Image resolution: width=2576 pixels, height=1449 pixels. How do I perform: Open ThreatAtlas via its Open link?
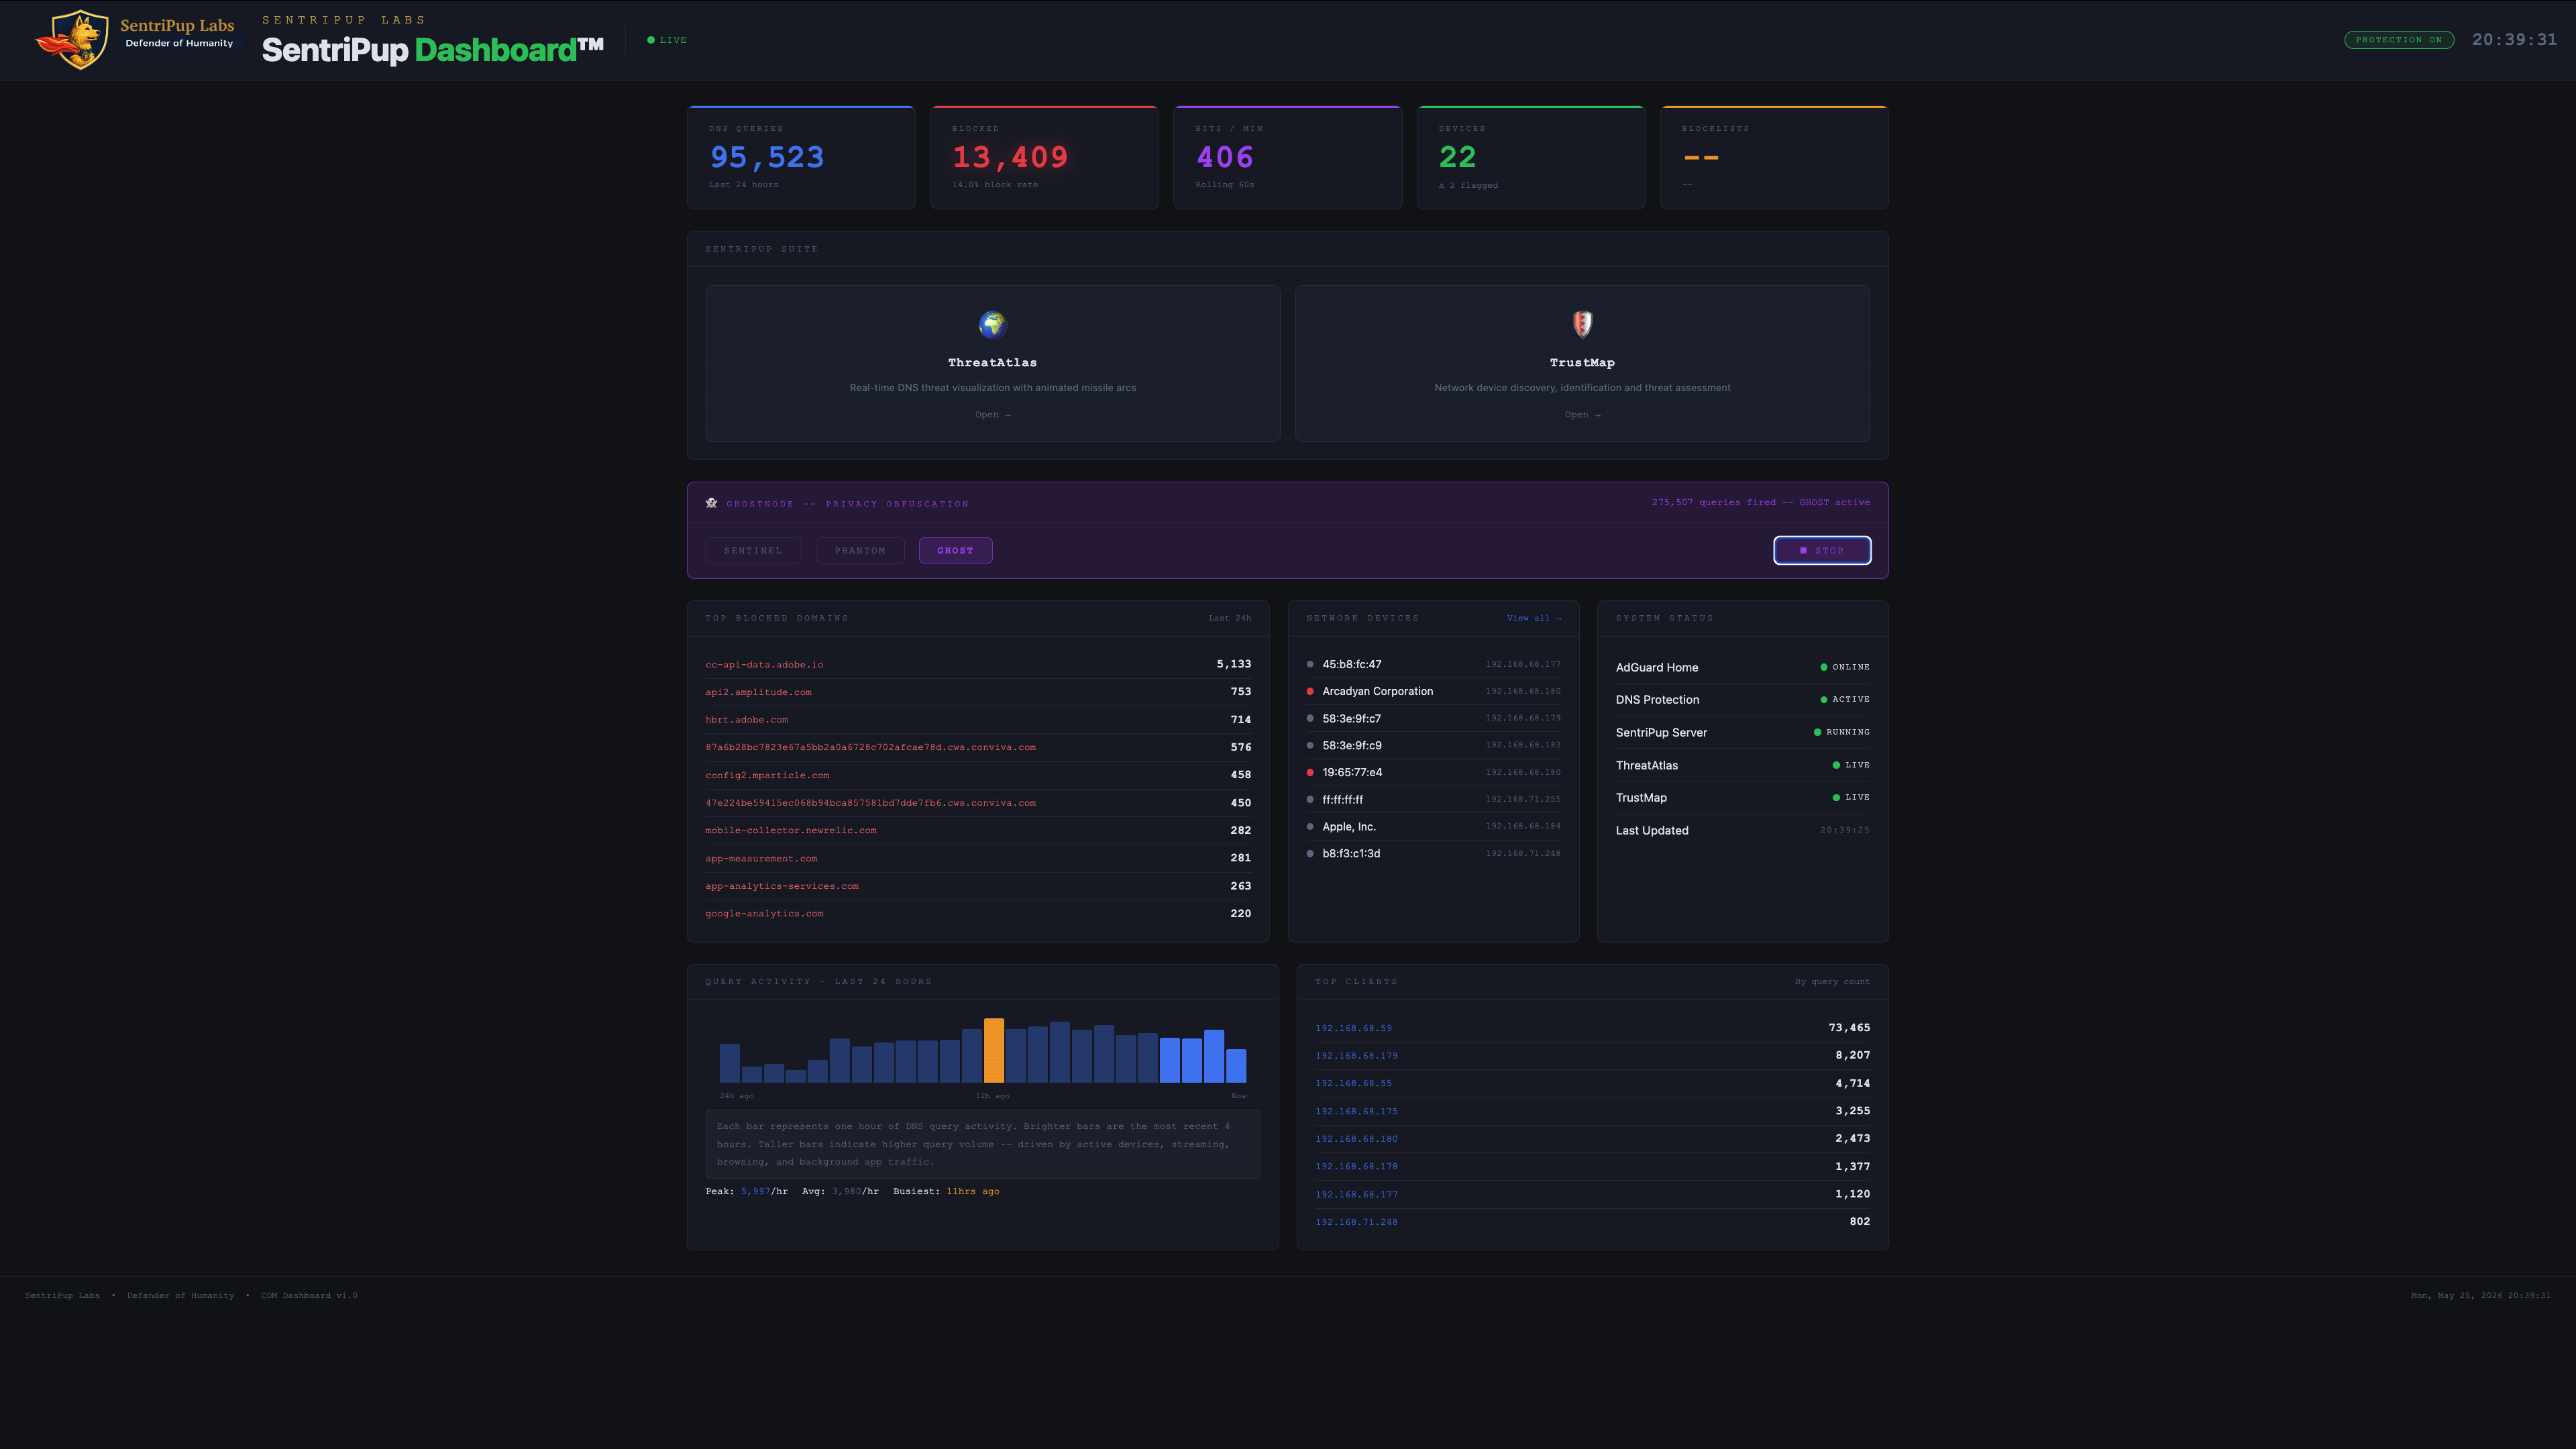[x=993, y=414]
